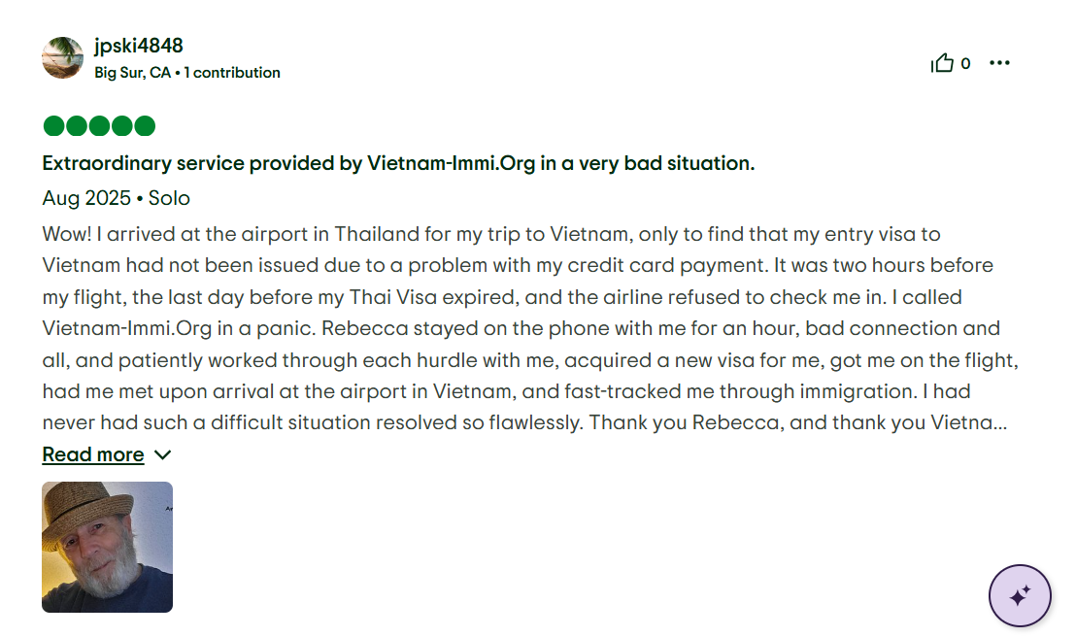The image size is (1076, 637).
Task: Click the helpful vote count 0
Action: [x=965, y=64]
